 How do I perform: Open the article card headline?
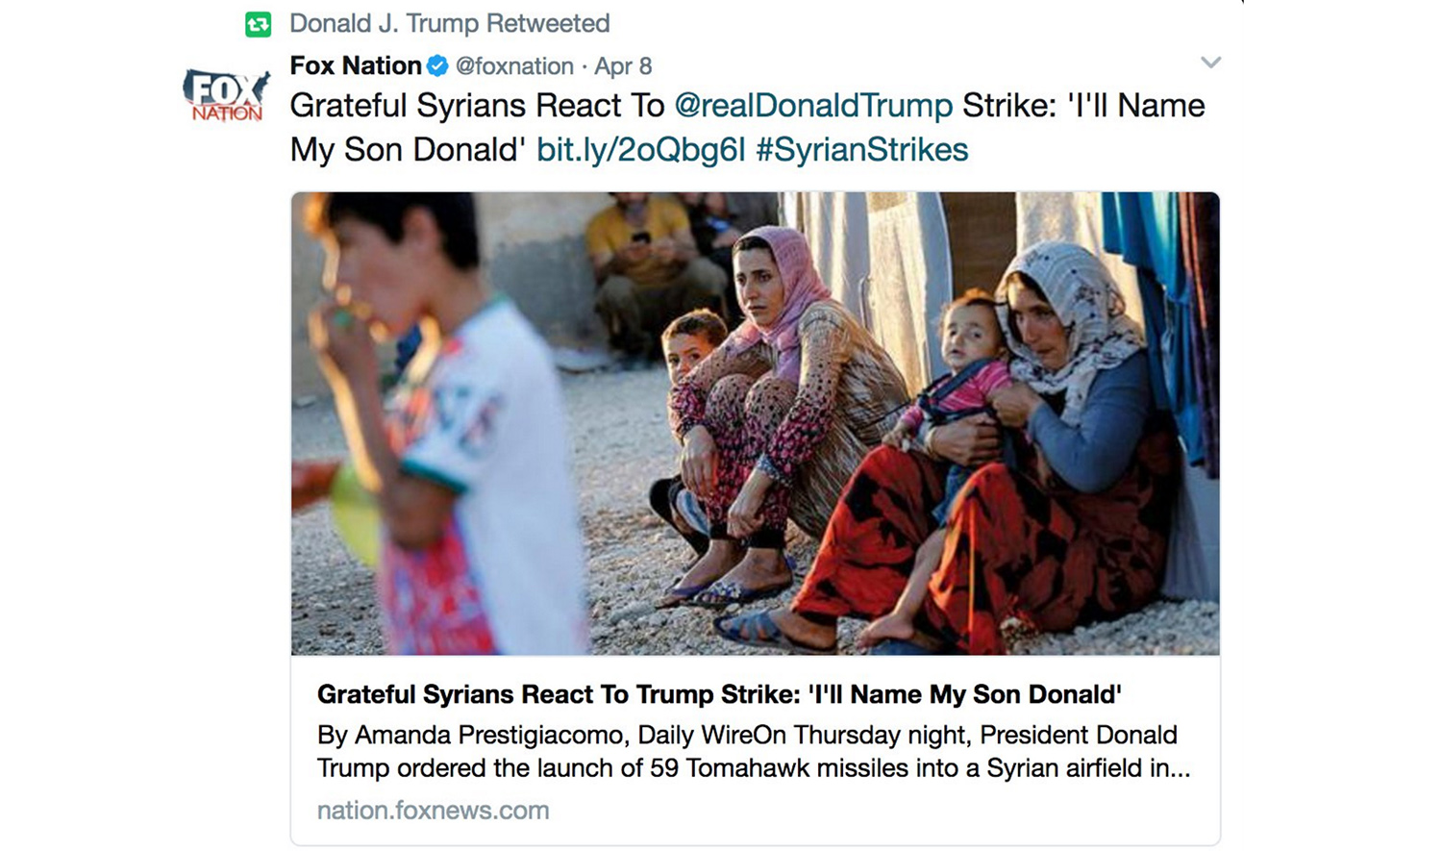[x=719, y=694]
